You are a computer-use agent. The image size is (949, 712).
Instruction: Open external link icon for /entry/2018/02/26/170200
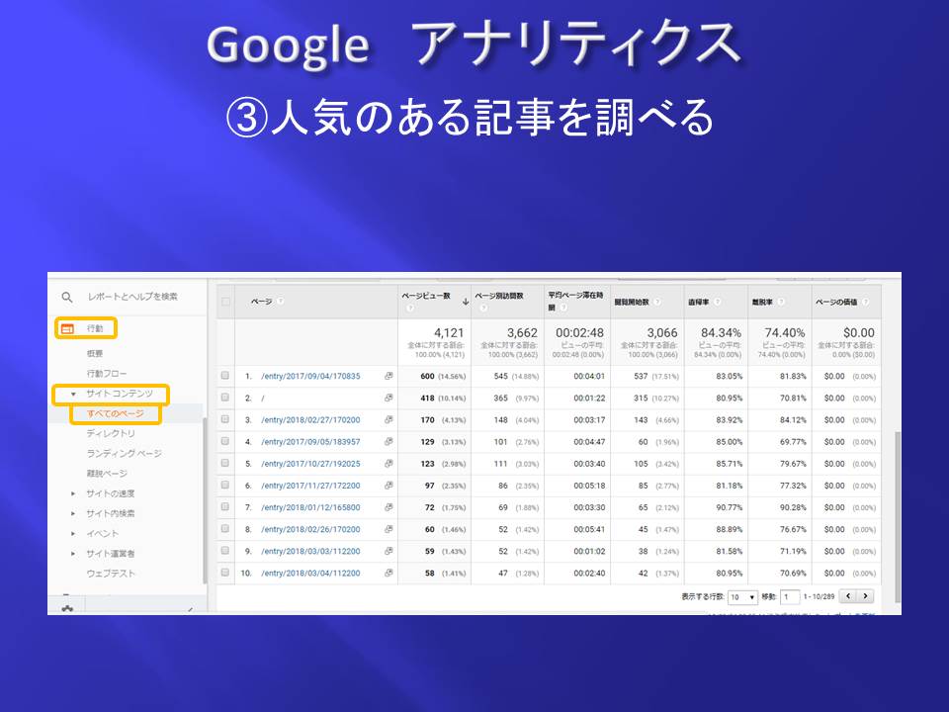pyautogui.click(x=388, y=528)
